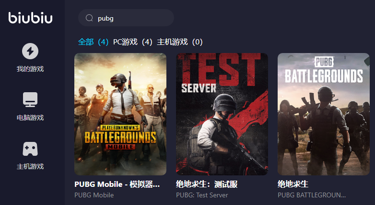The height and width of the screenshot is (205, 375).
Task: Click the PUBG Mobile - 模拟器 title
Action: pos(117,184)
